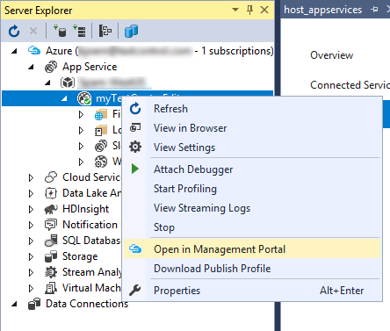Open the Connected Services section link

[350, 85]
